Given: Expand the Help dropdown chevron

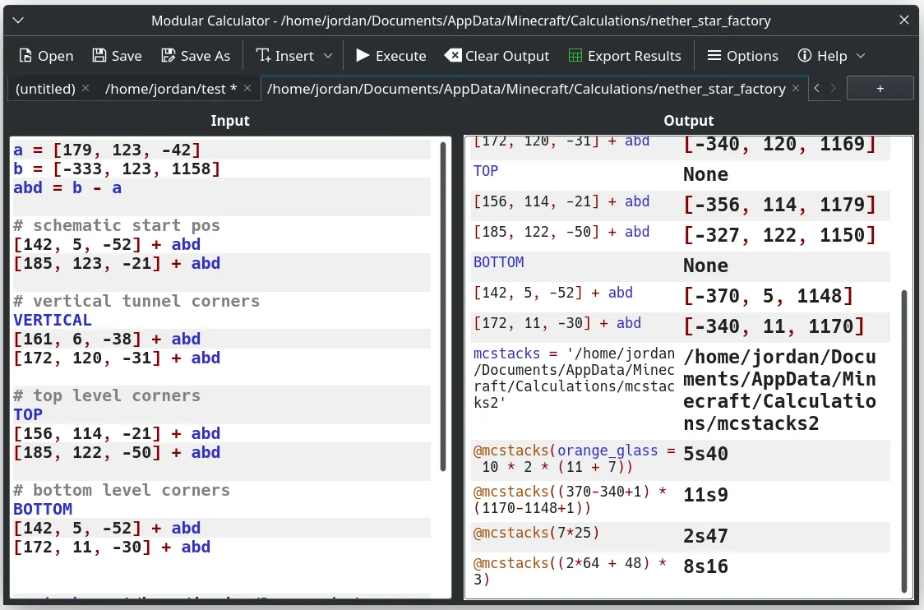Looking at the screenshot, I should [x=861, y=56].
